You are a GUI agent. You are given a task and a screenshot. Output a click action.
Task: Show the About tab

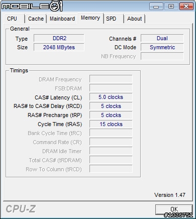pos(135,19)
